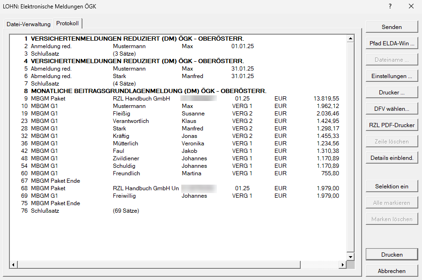The image size is (422, 280).
Task: Select the MBGM G1 Fleißig Susanne row
Action: point(141,114)
